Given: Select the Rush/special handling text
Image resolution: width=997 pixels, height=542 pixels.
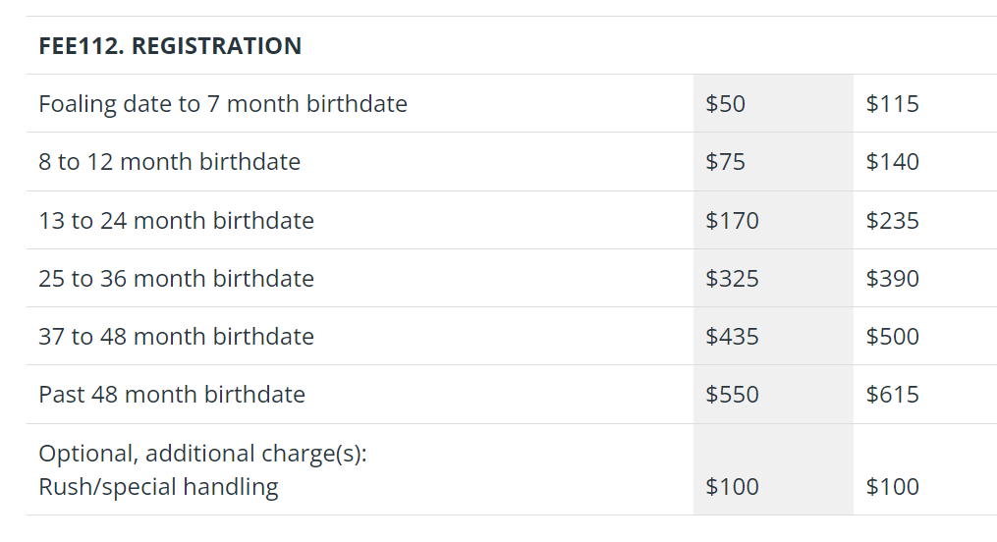Looking at the screenshot, I should [x=158, y=487].
